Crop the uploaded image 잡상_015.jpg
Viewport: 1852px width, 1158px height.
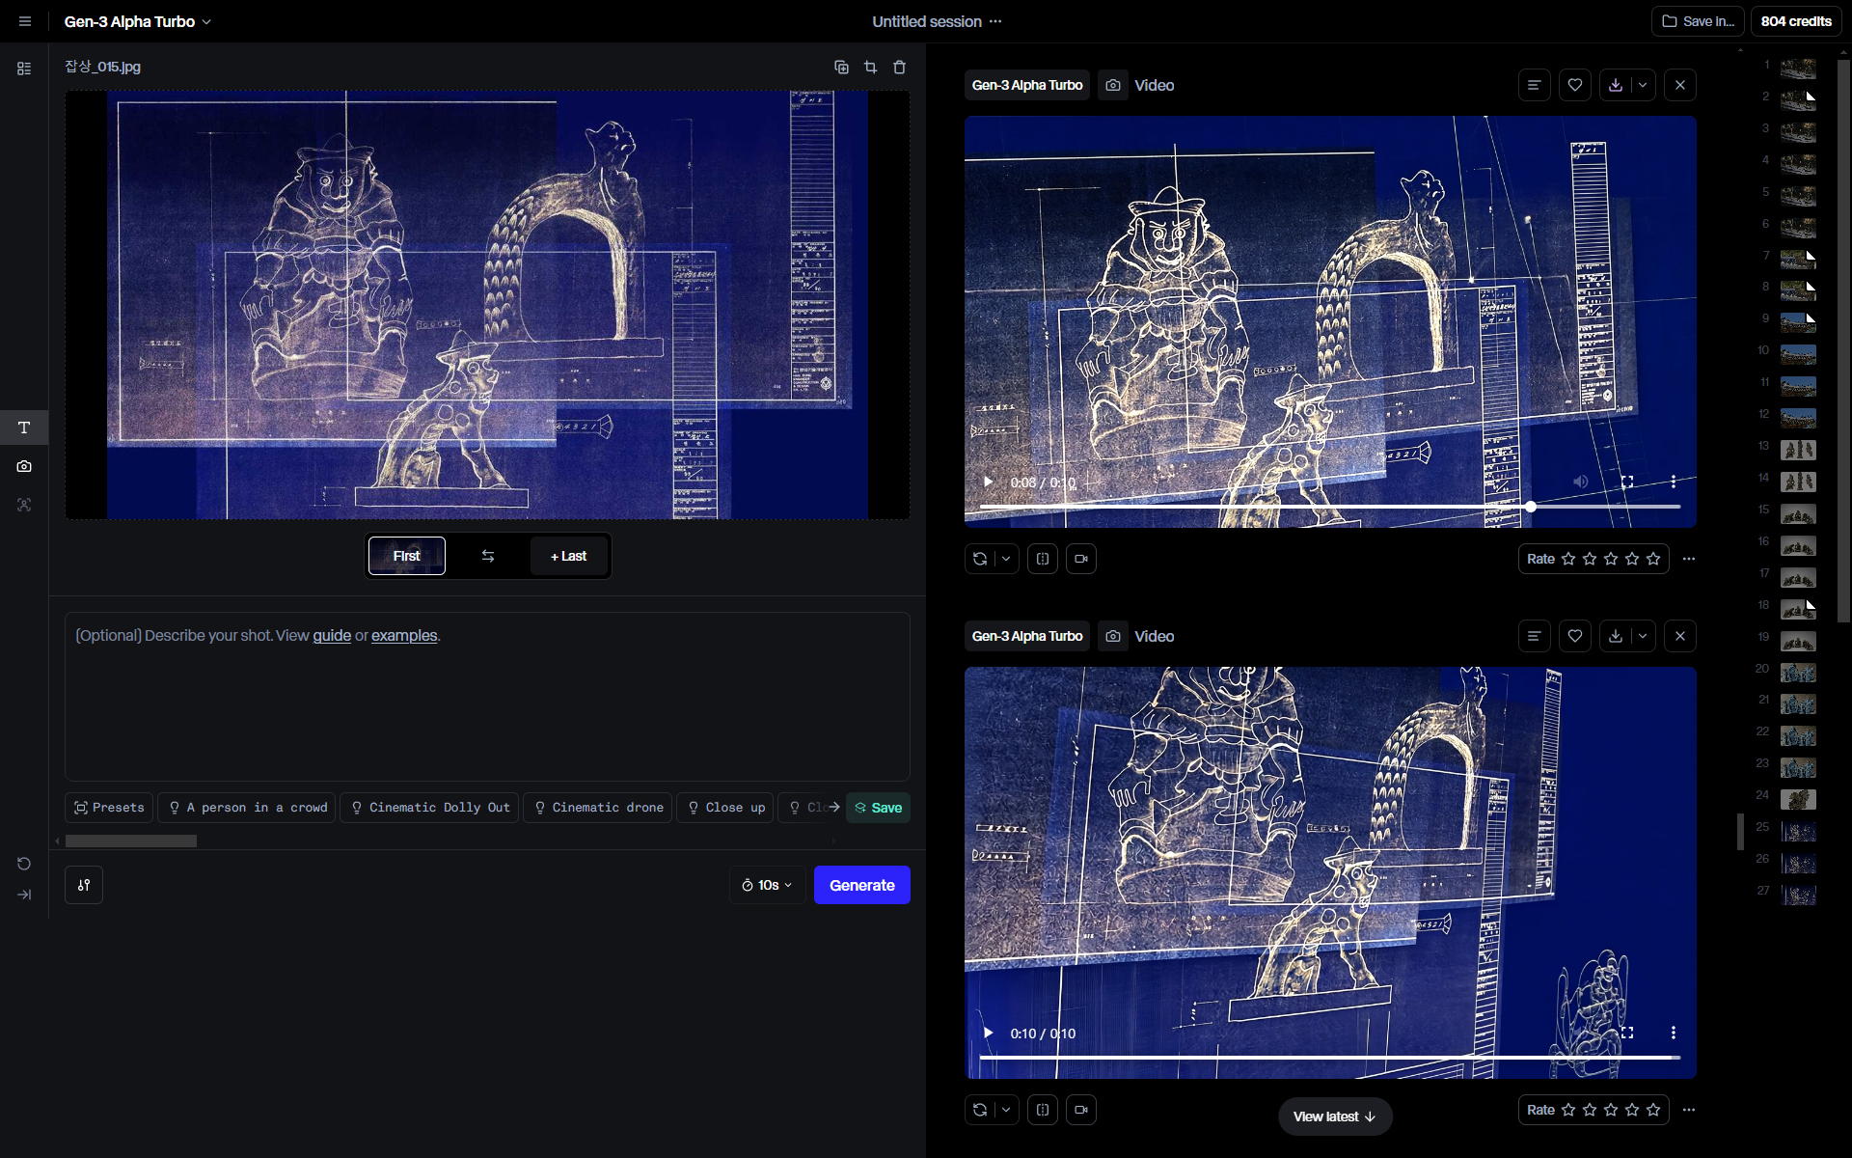[870, 67]
